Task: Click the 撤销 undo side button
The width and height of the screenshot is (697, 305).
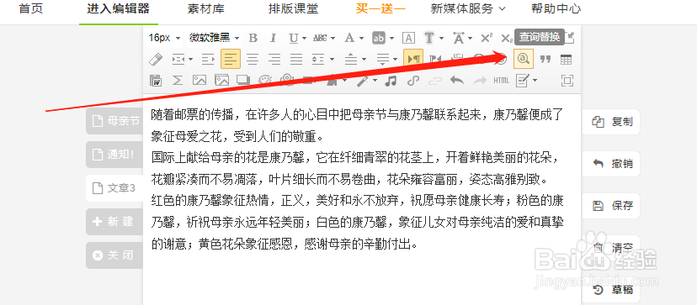Action: click(612, 163)
